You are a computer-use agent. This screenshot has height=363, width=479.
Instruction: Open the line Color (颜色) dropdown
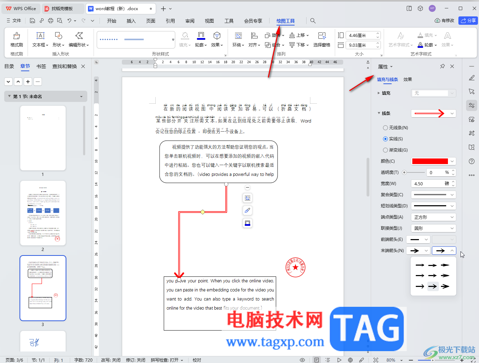pyautogui.click(x=452, y=161)
